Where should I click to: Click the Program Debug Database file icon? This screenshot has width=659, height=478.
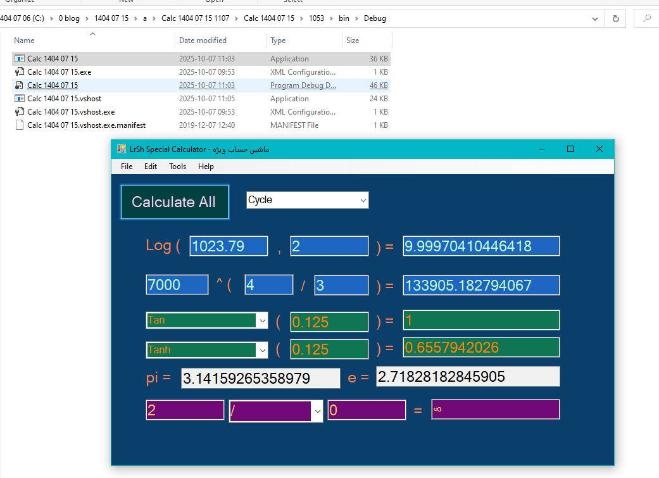point(19,85)
